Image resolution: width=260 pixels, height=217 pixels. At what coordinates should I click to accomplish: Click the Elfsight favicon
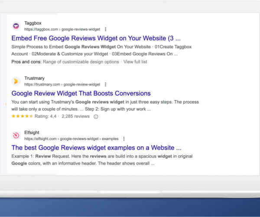[16, 135]
